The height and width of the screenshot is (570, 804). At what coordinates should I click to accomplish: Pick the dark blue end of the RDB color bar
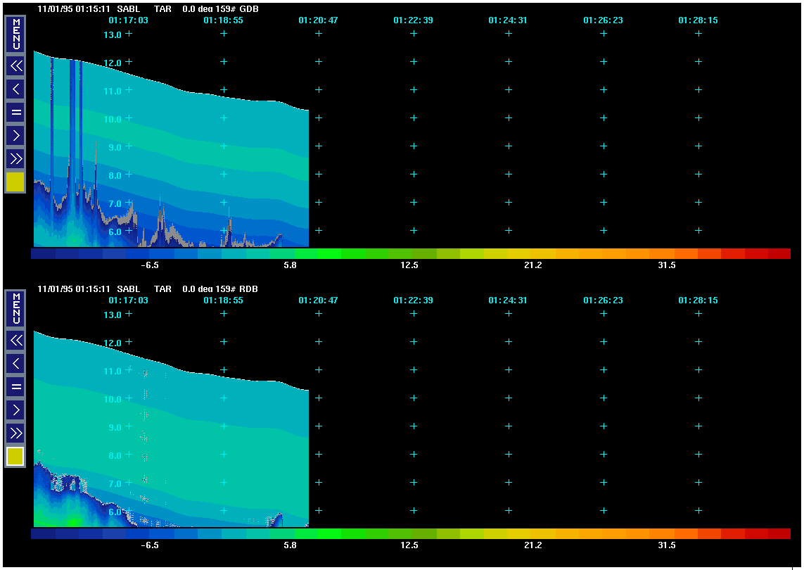44,534
